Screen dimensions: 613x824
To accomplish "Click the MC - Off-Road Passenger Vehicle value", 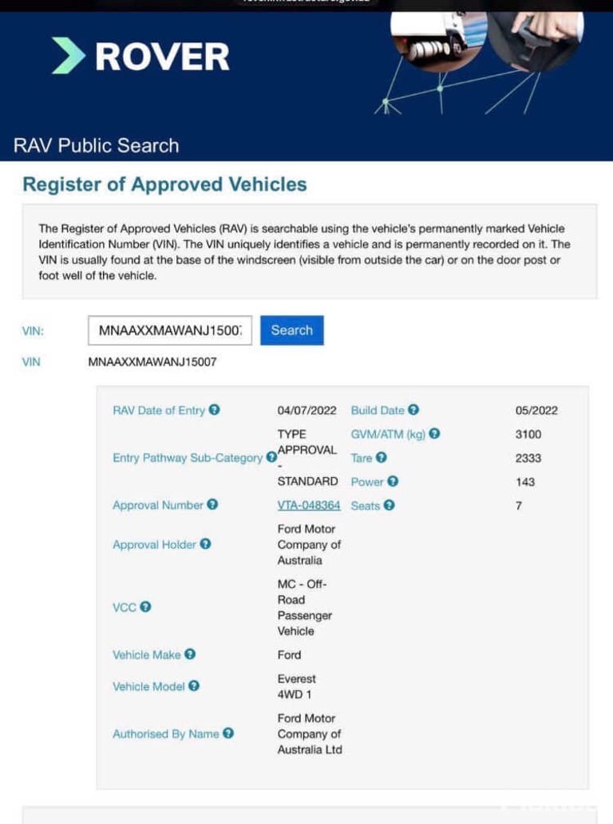I will [305, 608].
